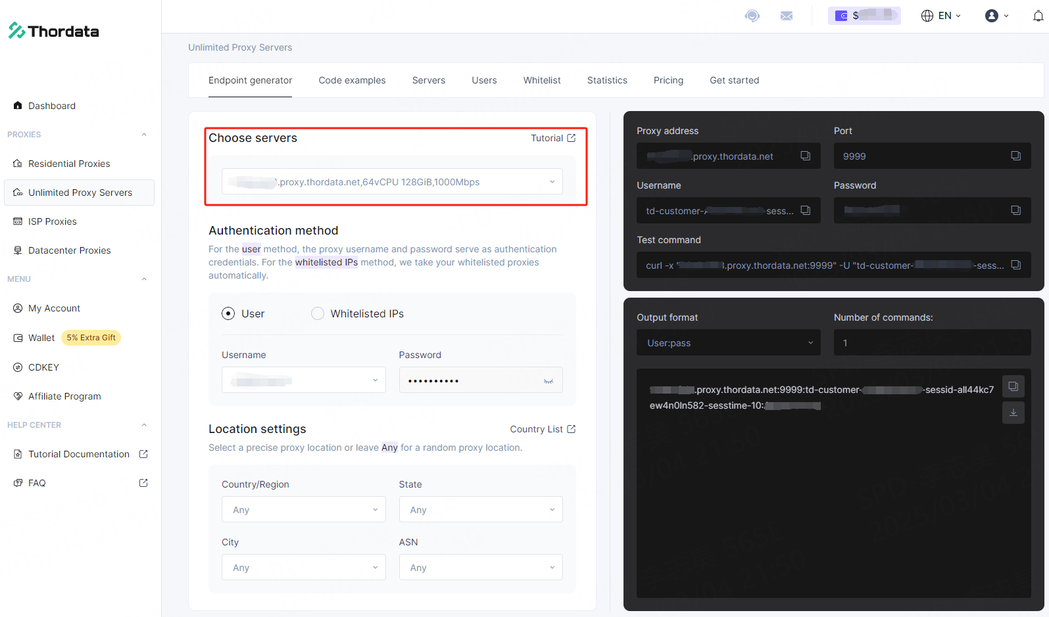Open the My Account page

coord(54,308)
